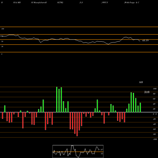Click the 30 level label on RSI panel
This screenshot has width=158, height=158.
pyautogui.click(x=2, y=46)
